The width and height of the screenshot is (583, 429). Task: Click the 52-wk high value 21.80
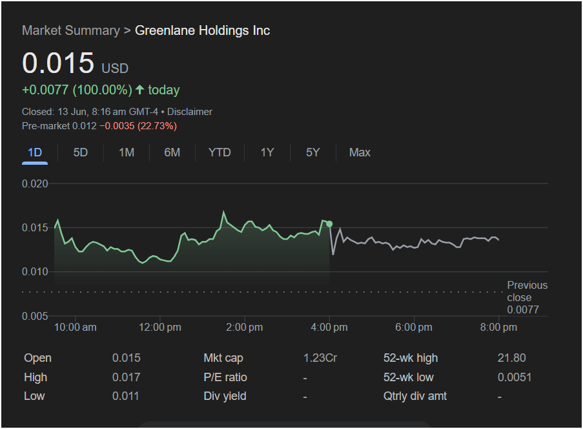pos(511,358)
